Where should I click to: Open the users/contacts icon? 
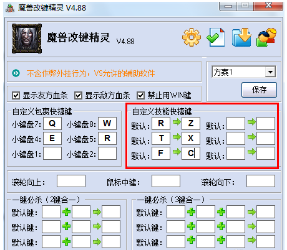pyautogui.click(x=266, y=37)
